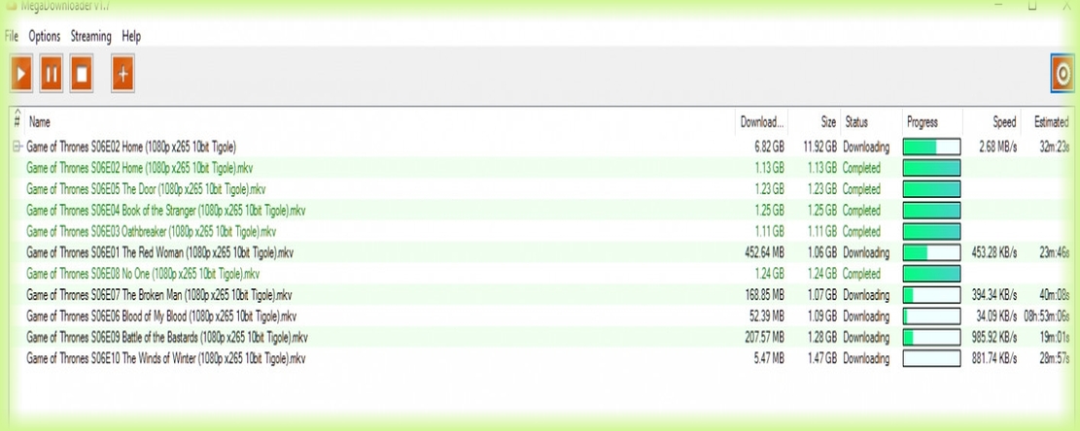Open the Streaming menu

(x=91, y=37)
